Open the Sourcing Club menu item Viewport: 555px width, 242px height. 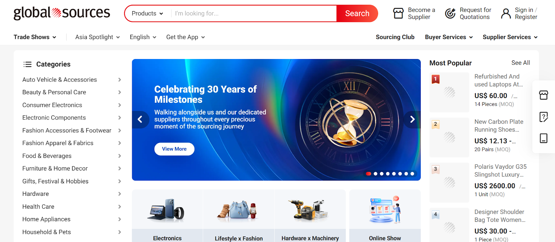click(395, 37)
